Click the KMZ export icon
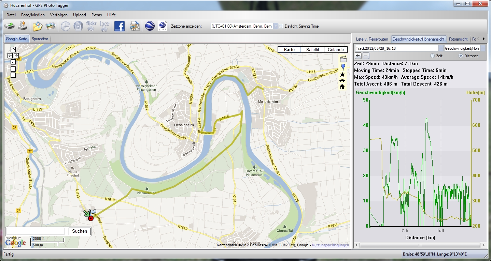This screenshot has height=261, width=491. [163, 26]
